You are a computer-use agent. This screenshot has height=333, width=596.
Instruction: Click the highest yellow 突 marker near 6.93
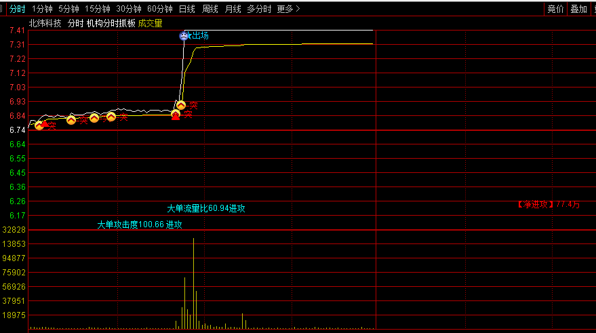coord(181,105)
